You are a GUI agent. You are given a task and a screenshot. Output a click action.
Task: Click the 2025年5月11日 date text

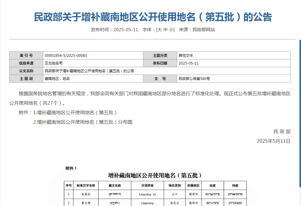(274, 141)
